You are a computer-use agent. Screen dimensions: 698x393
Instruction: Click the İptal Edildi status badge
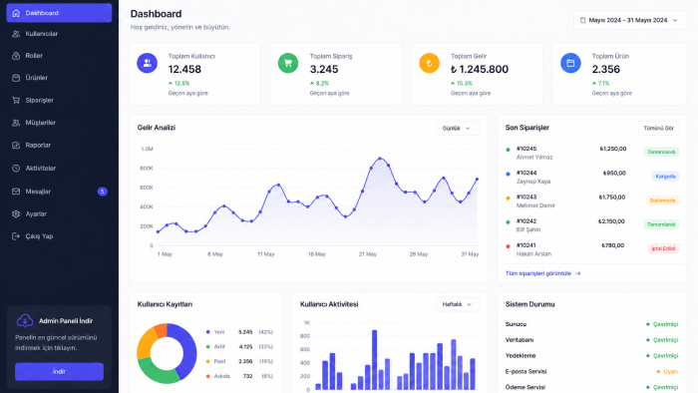click(x=663, y=248)
